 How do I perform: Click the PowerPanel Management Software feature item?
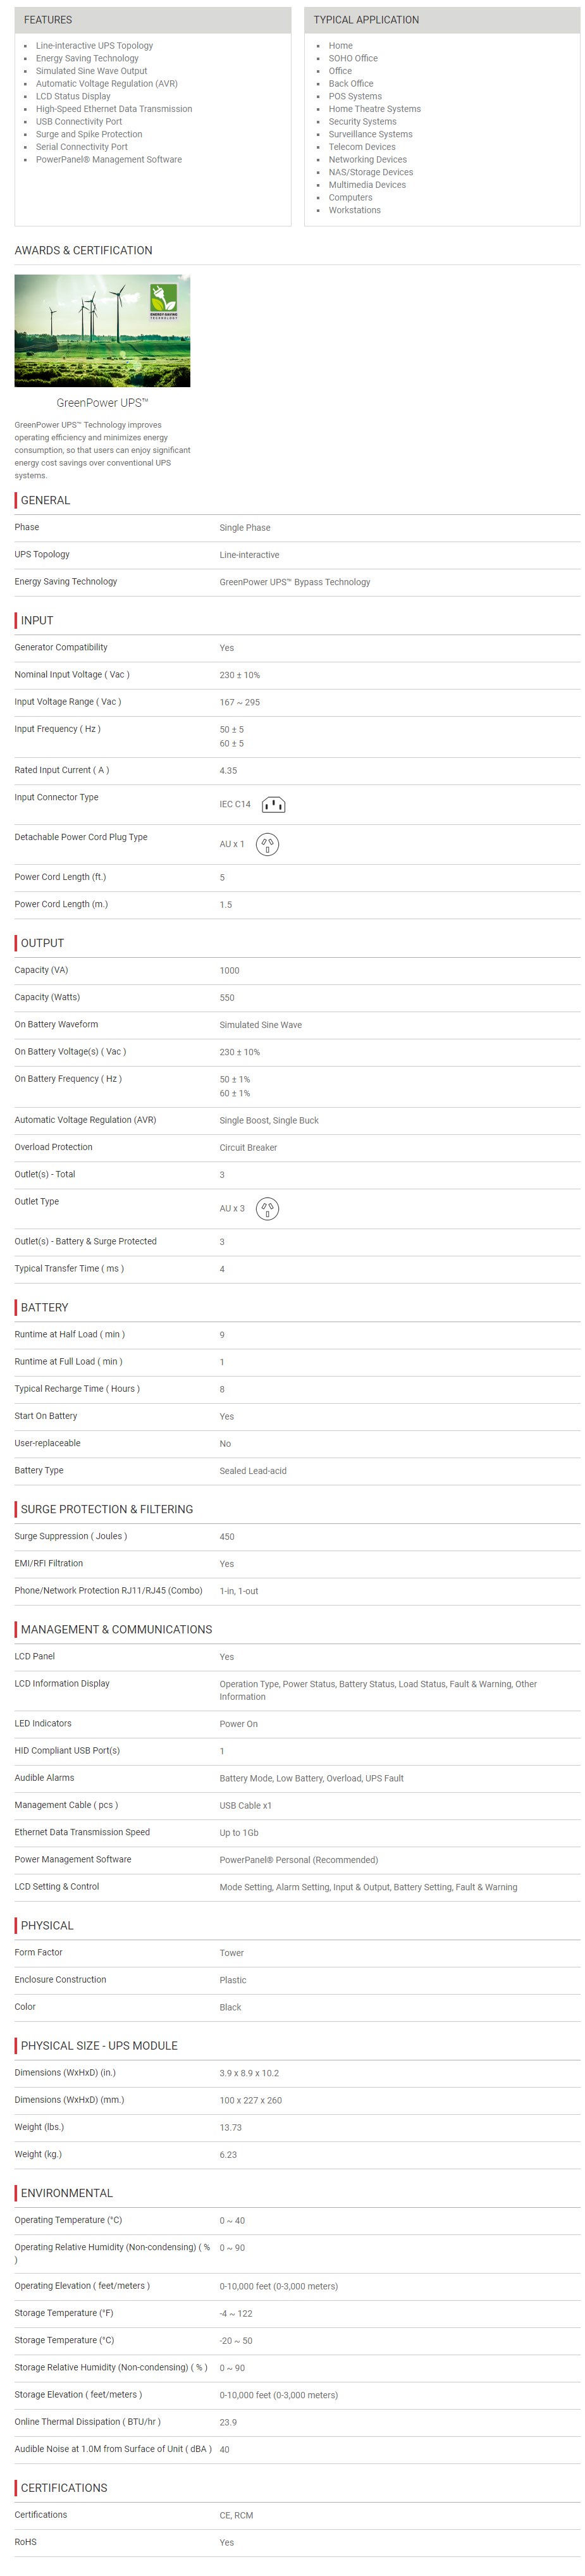[x=109, y=160]
